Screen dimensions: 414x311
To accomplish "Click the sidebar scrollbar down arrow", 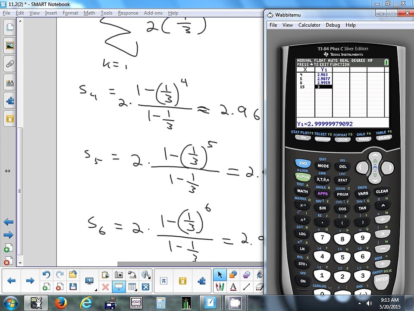I will point(20,263).
